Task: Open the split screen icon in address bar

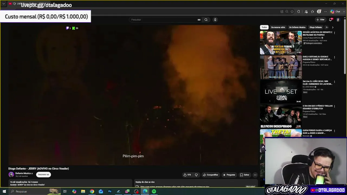Action: [282, 12]
